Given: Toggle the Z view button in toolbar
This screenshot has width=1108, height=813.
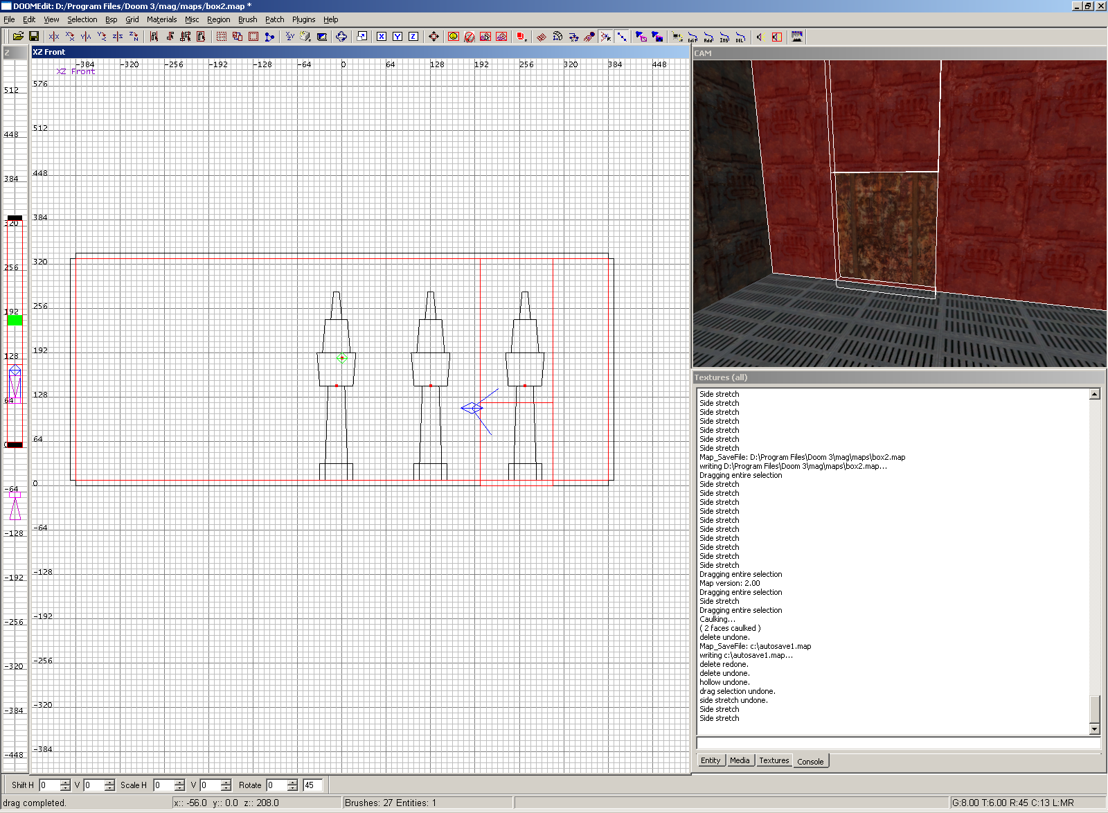Looking at the screenshot, I should point(413,37).
